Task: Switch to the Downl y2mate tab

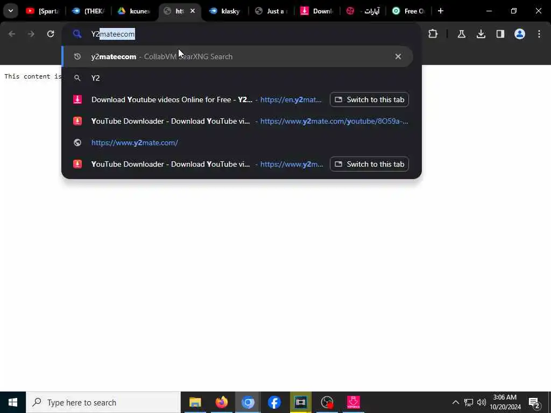Action: tap(316, 11)
